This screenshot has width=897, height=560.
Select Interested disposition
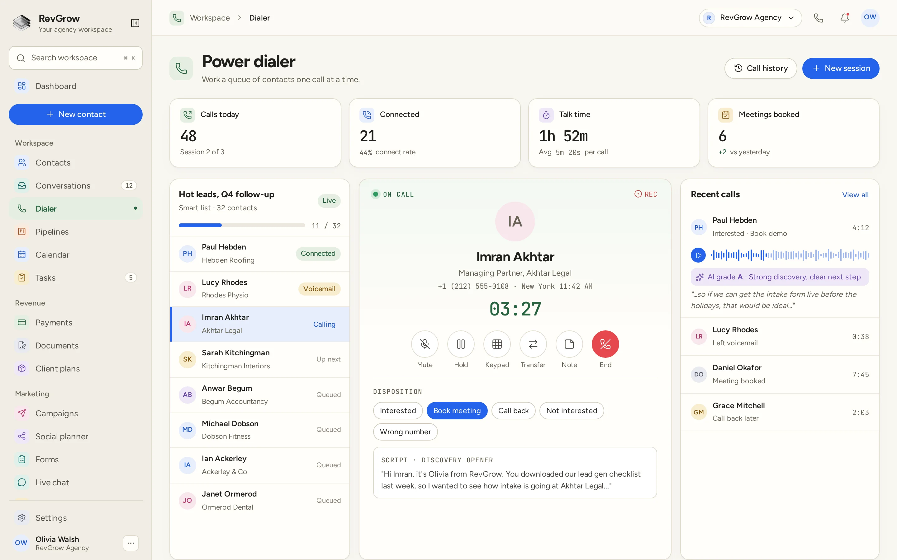click(398, 410)
